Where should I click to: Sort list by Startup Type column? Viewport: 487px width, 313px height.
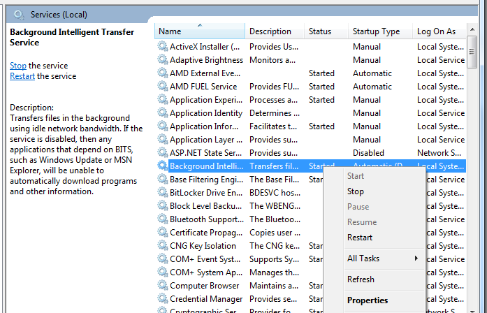(376, 31)
